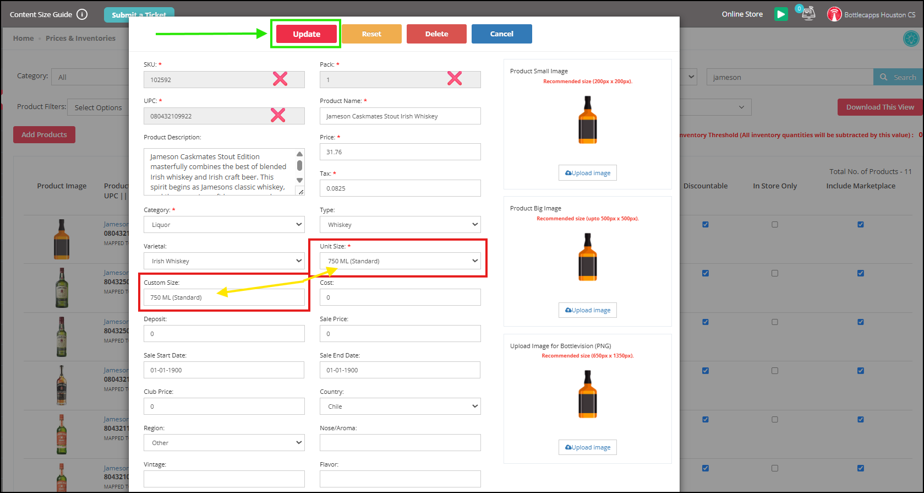
Task: Open the green Online Store play icon
Action: click(781, 14)
